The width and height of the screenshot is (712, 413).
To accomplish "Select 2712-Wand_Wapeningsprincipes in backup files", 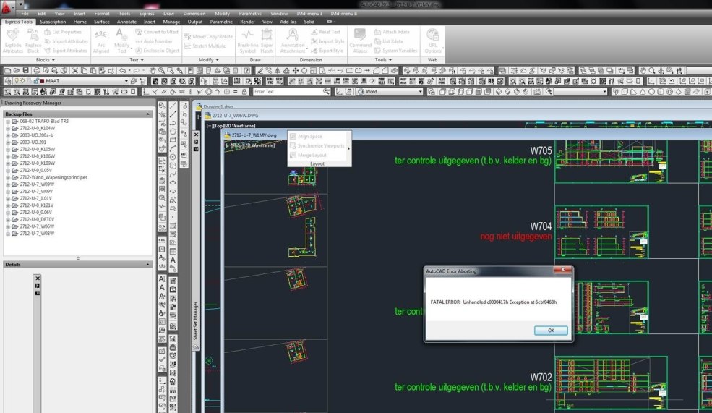I will click(53, 177).
